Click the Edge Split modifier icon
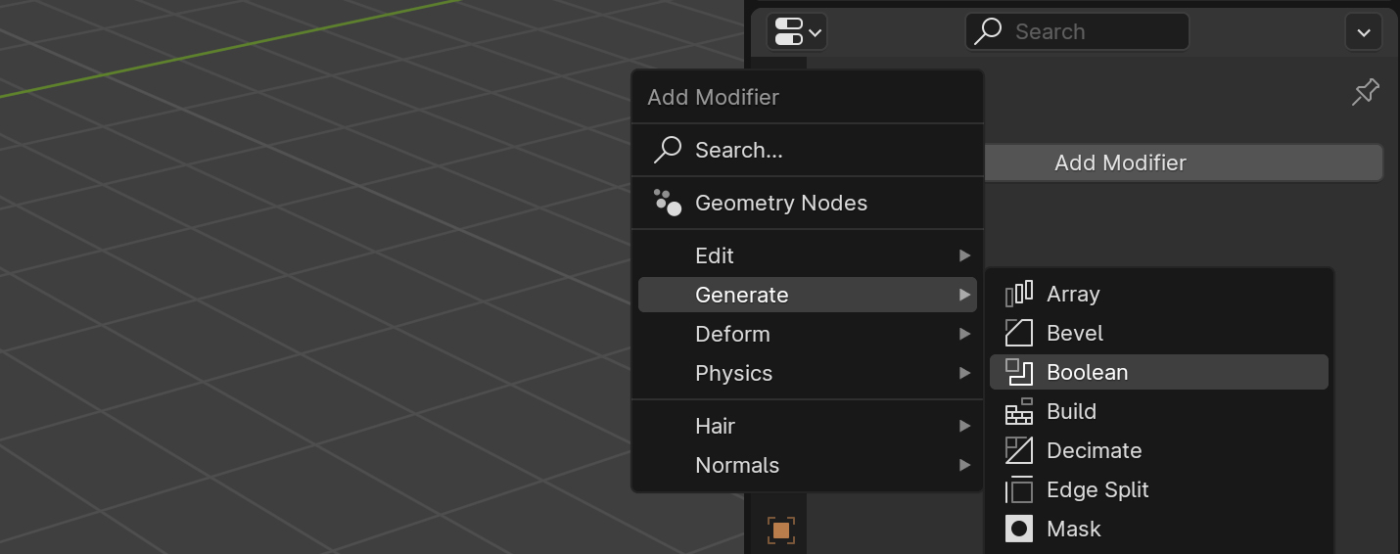1400x554 pixels. (1019, 489)
